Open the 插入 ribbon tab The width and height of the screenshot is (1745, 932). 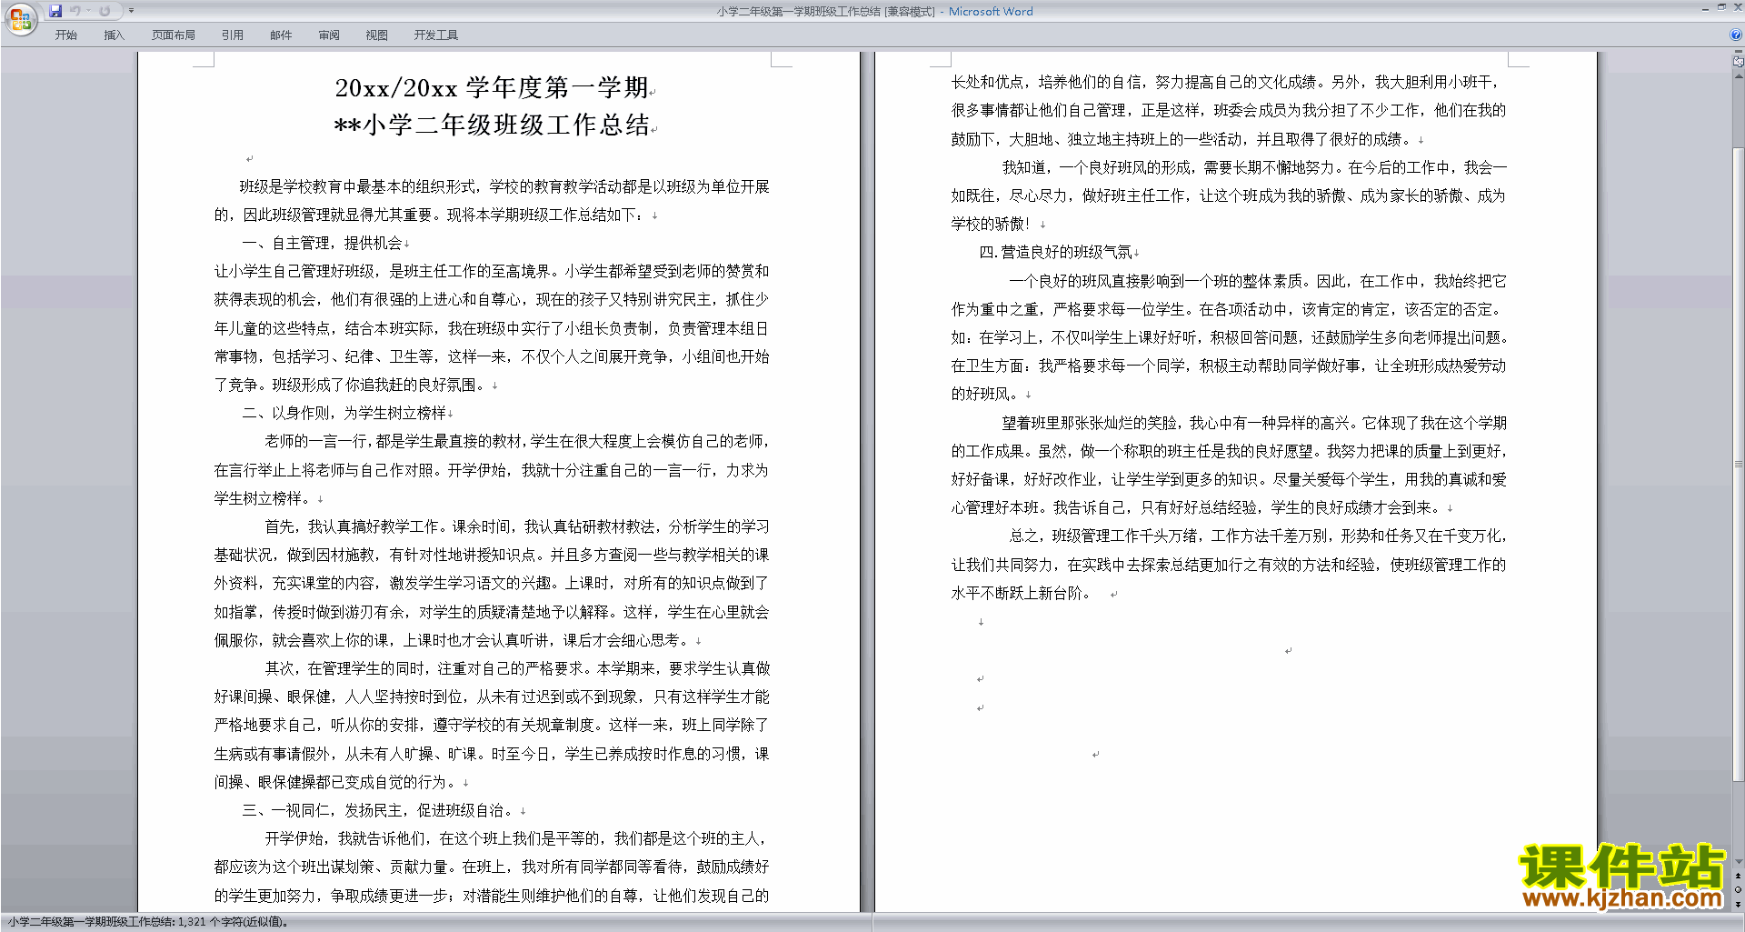[114, 35]
